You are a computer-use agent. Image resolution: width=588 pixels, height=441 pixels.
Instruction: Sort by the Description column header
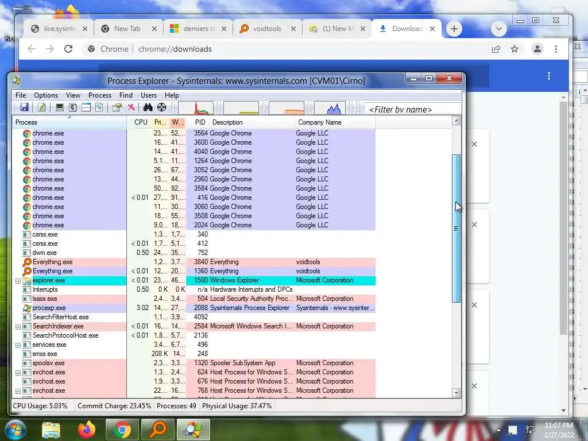tap(252, 122)
